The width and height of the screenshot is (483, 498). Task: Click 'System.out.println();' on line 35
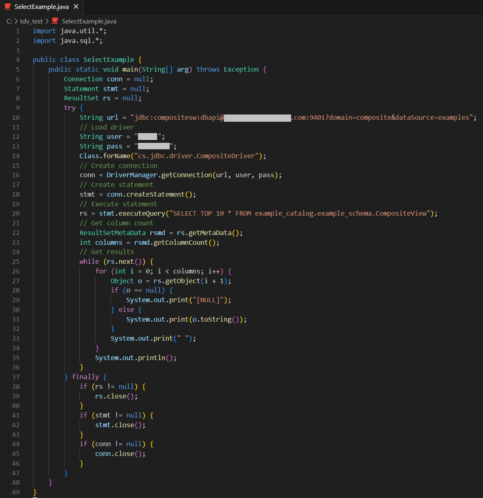[x=136, y=358]
